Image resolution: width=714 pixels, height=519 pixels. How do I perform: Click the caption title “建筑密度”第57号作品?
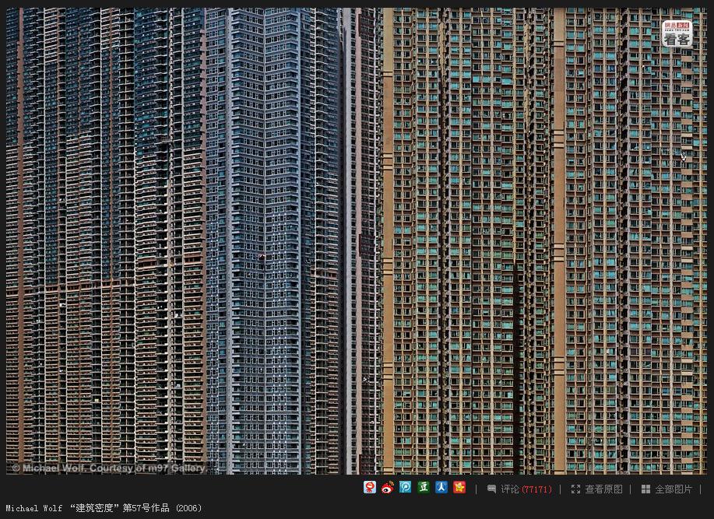pyautogui.click(x=120, y=508)
